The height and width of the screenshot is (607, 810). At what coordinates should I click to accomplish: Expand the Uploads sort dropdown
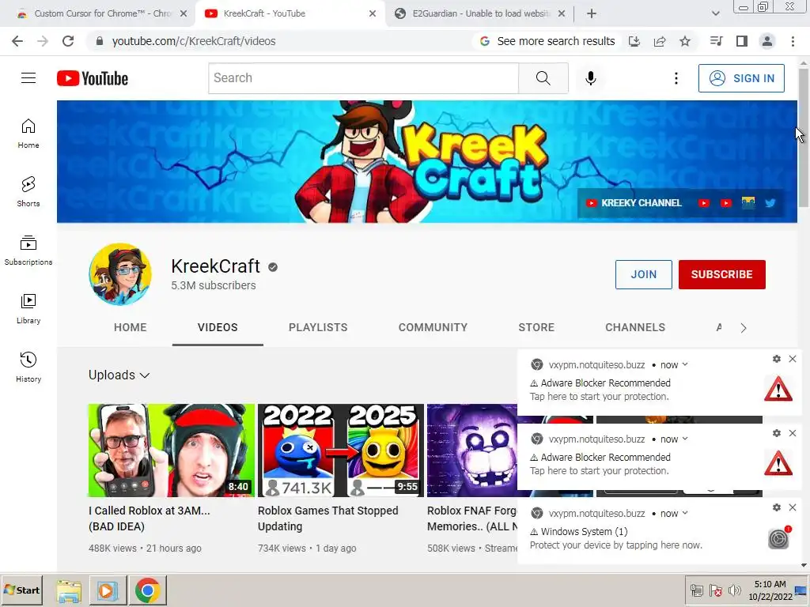point(119,375)
